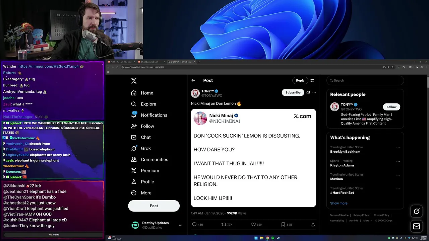Screen dimensions: 429x241
Task: Follow TONY in Relevant people
Action: tap(391, 107)
